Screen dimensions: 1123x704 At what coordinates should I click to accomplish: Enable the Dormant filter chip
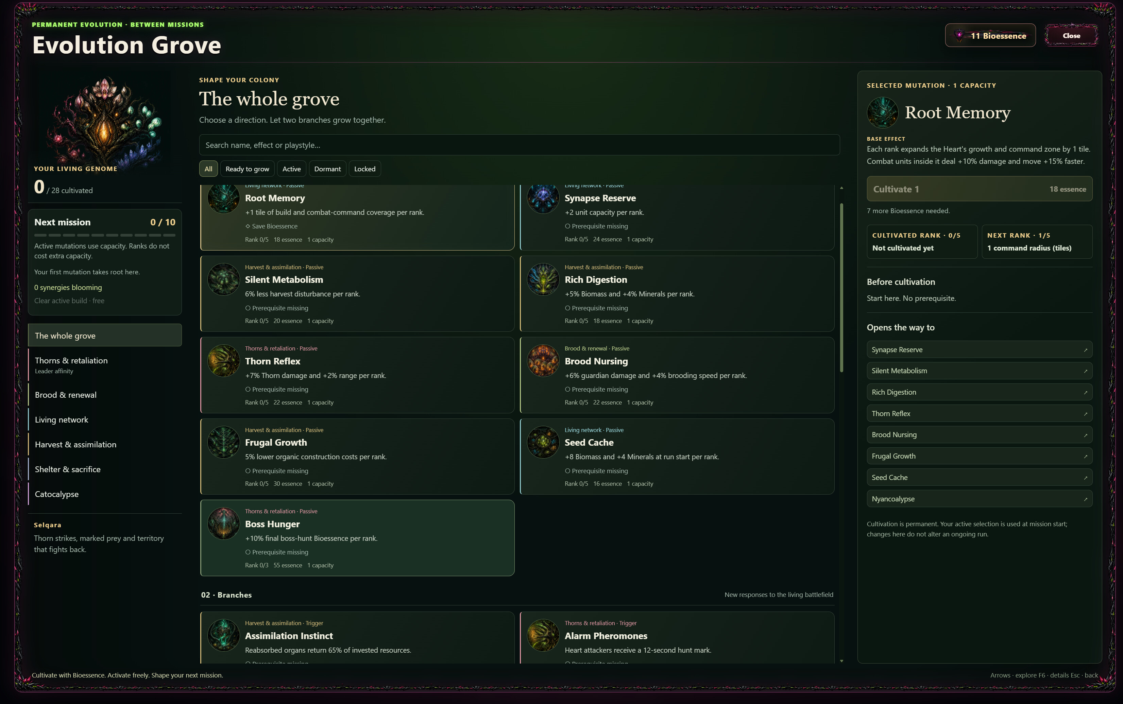327,169
